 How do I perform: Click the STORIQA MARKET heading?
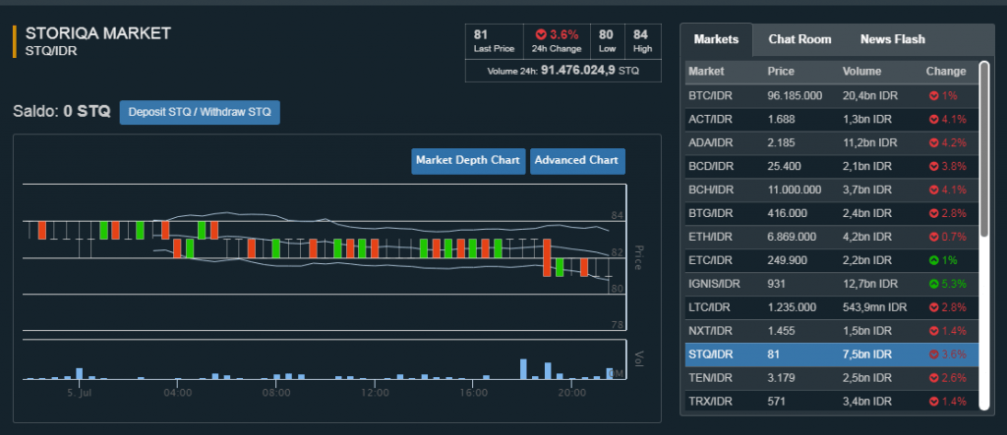coord(98,33)
